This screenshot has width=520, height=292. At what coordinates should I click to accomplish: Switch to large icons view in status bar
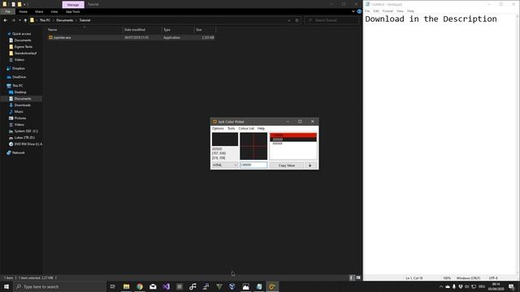(x=358, y=277)
